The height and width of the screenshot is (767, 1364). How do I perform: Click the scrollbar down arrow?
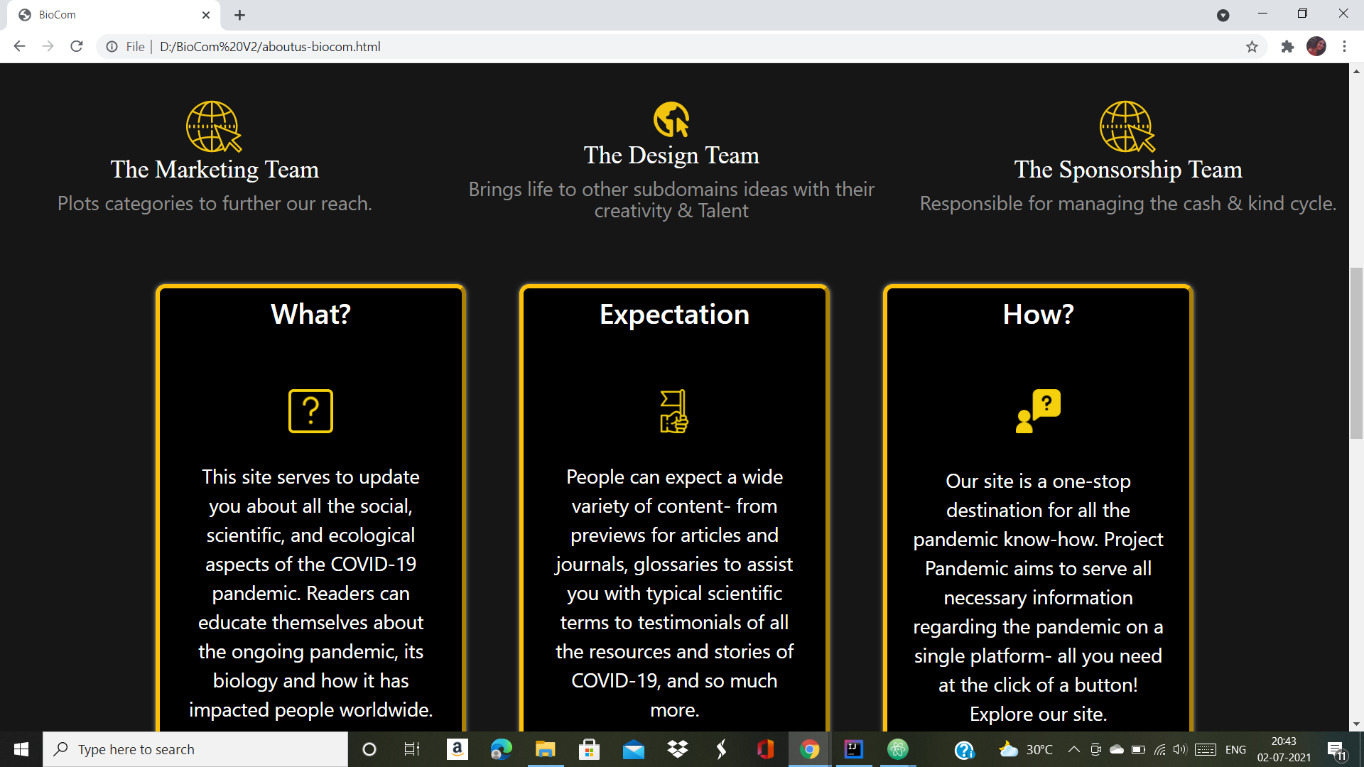(x=1356, y=724)
